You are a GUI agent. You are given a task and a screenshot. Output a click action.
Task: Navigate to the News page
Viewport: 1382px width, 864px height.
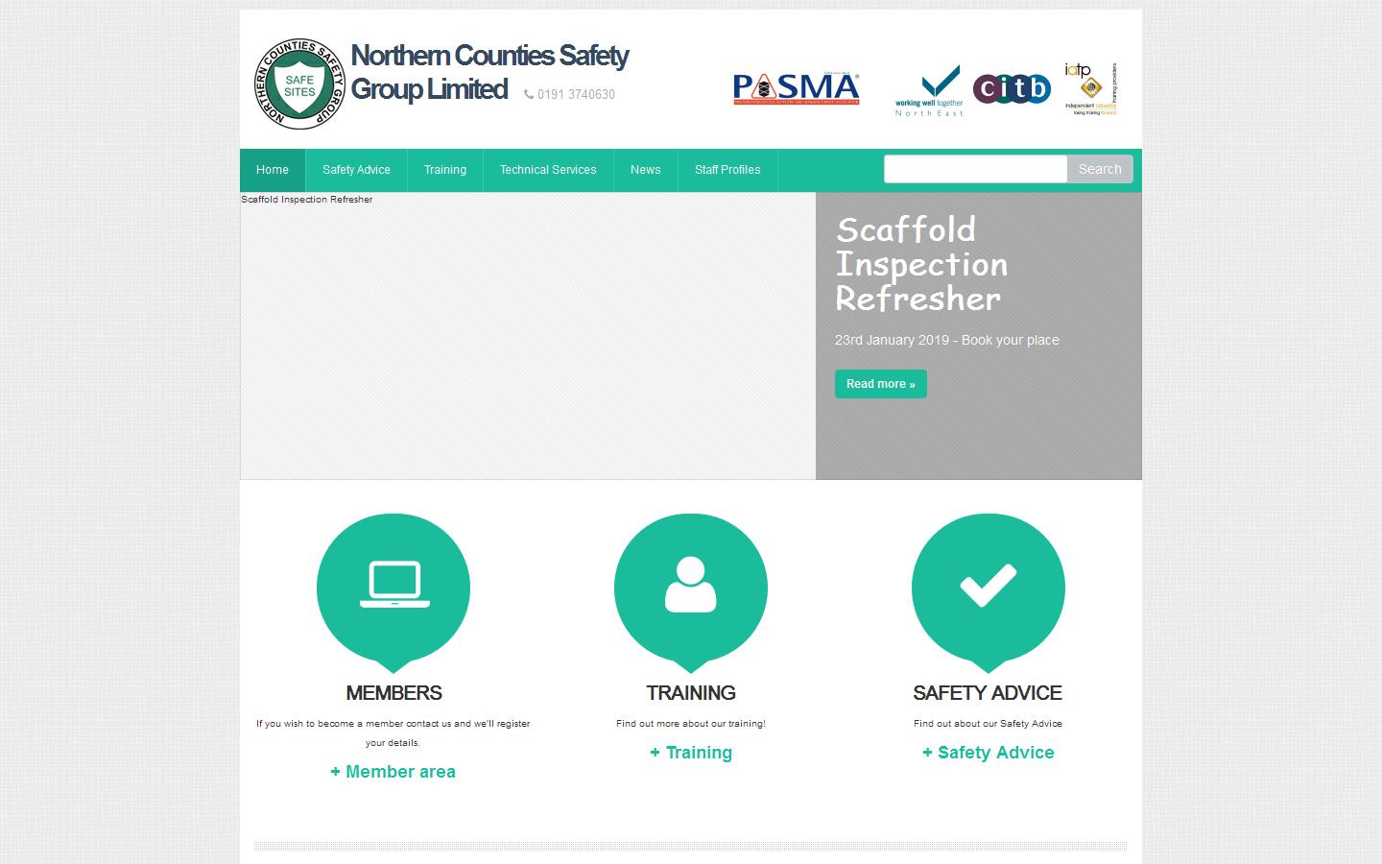pos(645,170)
